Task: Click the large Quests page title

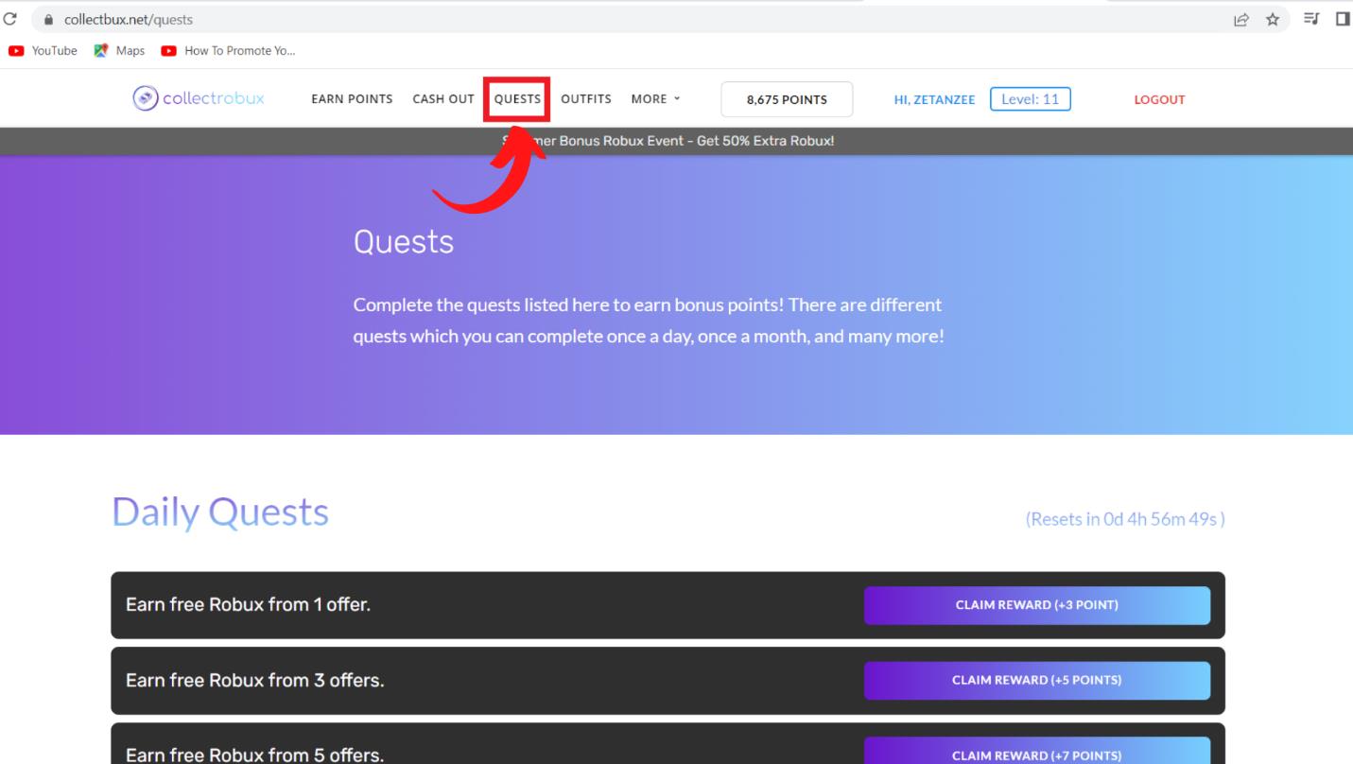Action: pyautogui.click(x=404, y=243)
